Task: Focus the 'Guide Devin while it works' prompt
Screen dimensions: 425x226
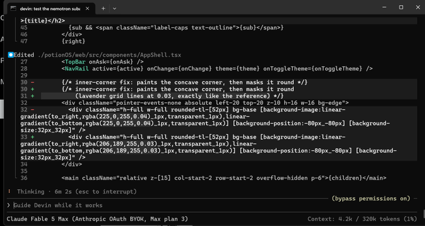Action: click(58, 205)
